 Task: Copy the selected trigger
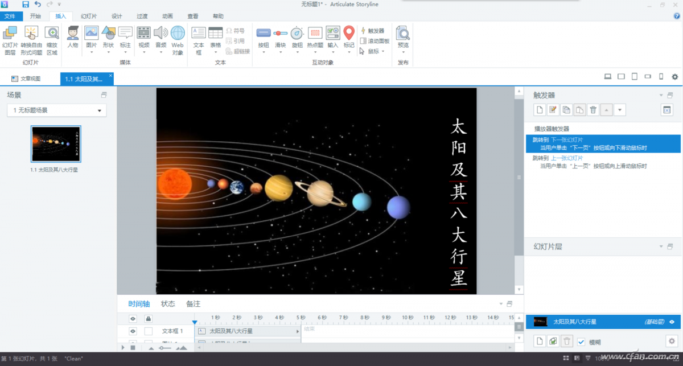[x=566, y=110]
